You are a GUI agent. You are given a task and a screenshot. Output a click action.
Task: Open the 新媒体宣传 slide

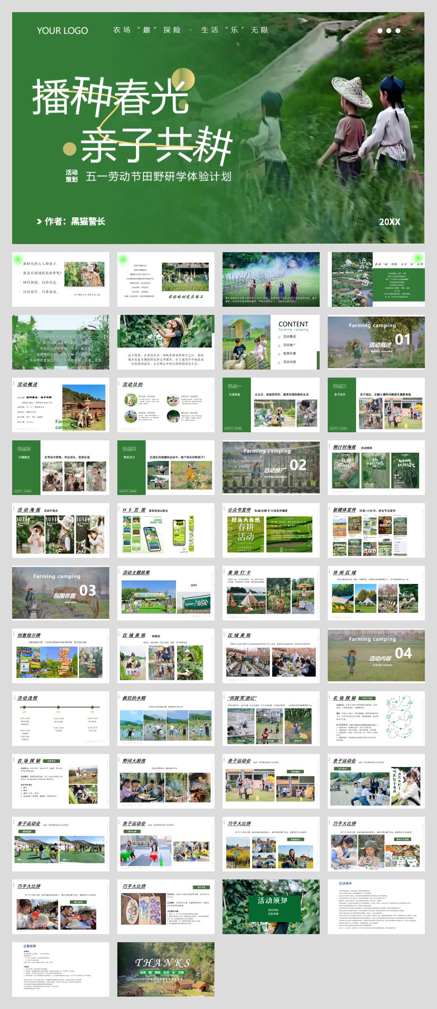pyautogui.click(x=376, y=530)
